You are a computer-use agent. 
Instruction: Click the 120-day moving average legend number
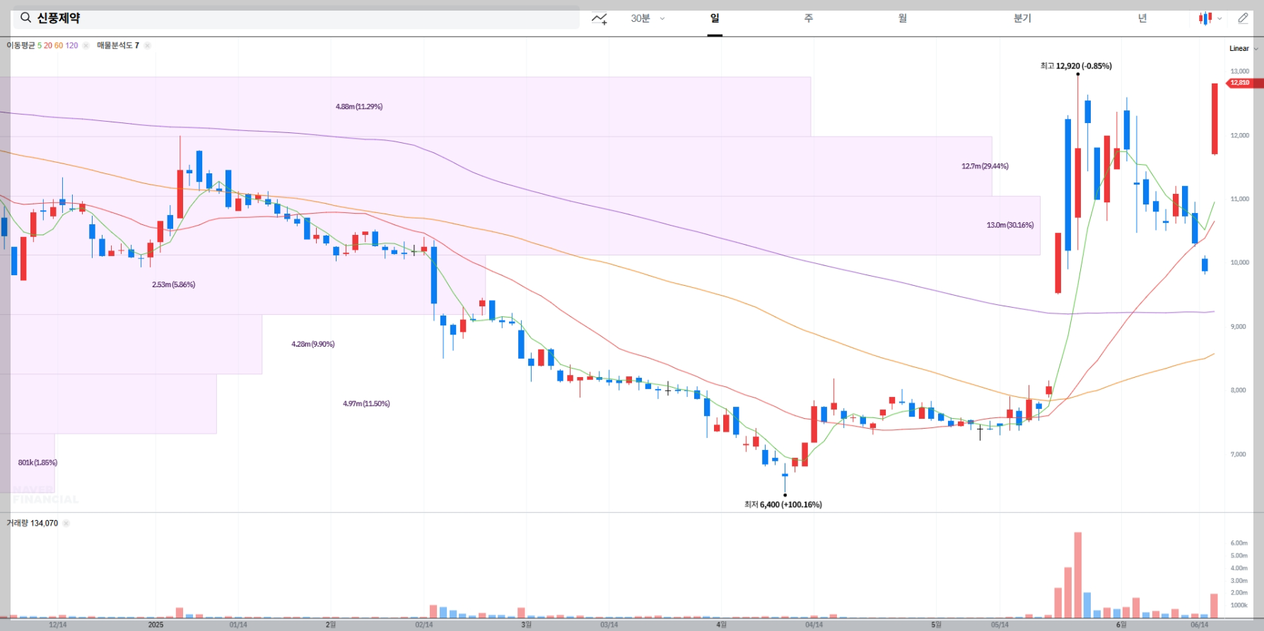click(x=72, y=45)
